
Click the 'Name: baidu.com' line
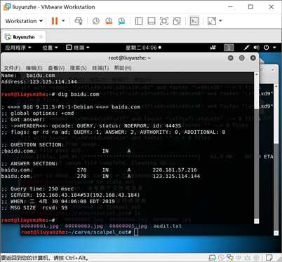28,76
